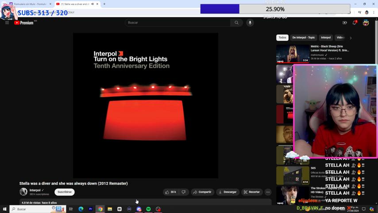The image size is (378, 213).
Task: Dislike the video with thumbs down
Action: pyautogui.click(x=184, y=192)
